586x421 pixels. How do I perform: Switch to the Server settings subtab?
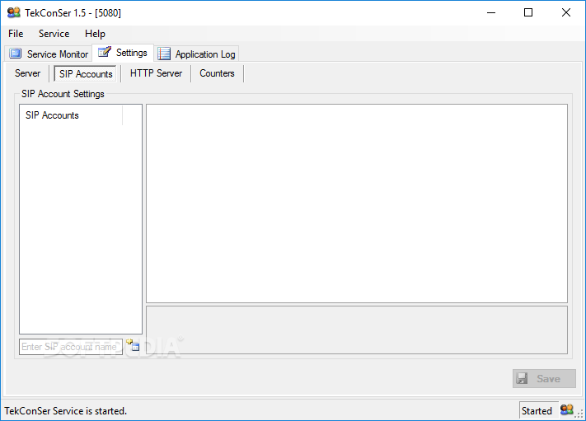(27, 73)
